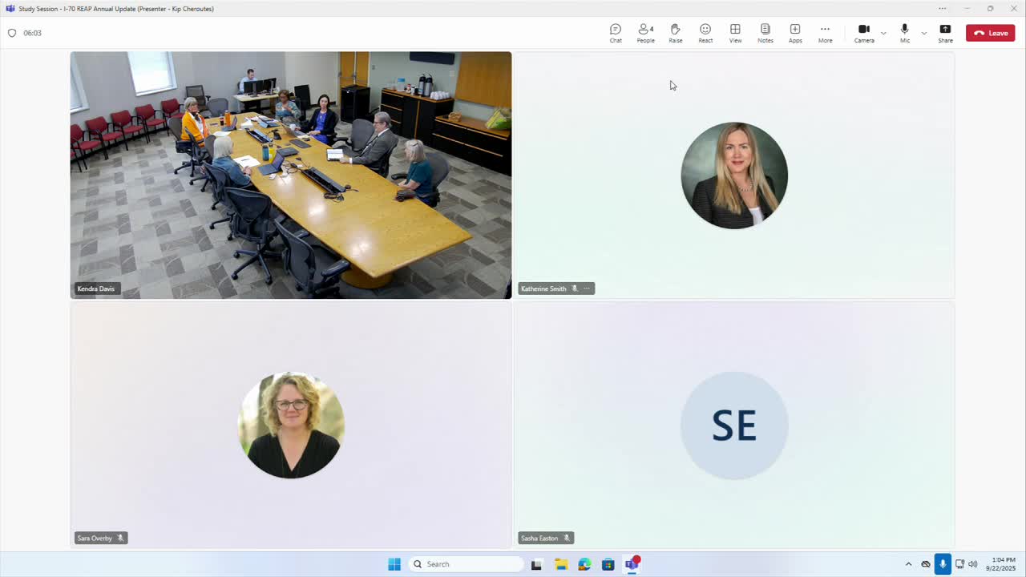Toggle the Mic mute

tap(904, 33)
